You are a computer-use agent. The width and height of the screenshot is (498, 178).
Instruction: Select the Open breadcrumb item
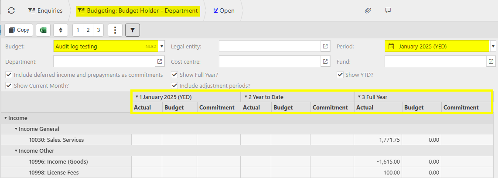click(224, 10)
